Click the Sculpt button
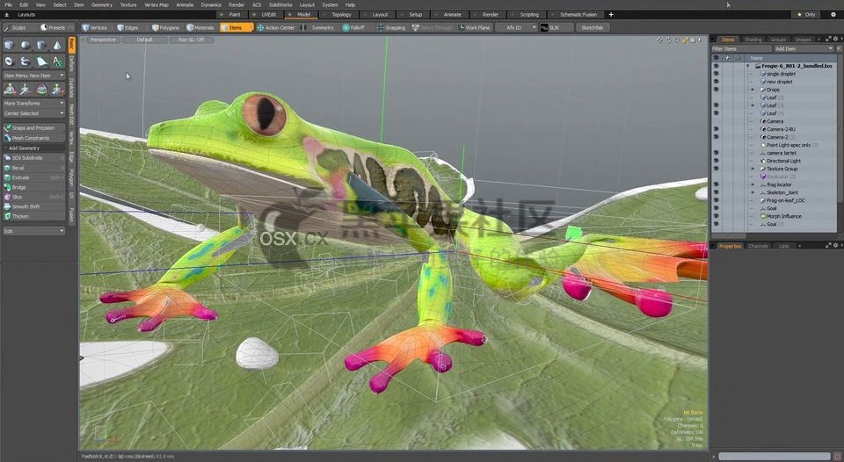The image size is (844, 462). (18, 27)
